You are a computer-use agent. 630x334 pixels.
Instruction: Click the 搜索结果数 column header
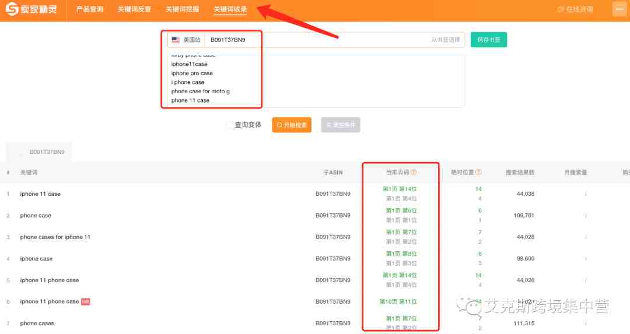(520, 172)
